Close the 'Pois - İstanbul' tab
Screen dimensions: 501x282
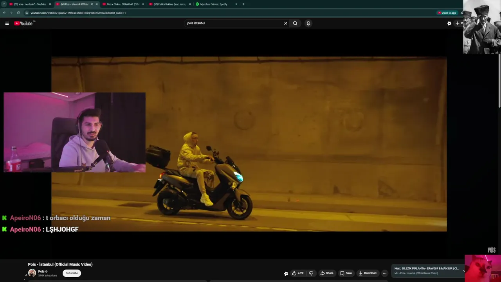pyautogui.click(x=97, y=4)
